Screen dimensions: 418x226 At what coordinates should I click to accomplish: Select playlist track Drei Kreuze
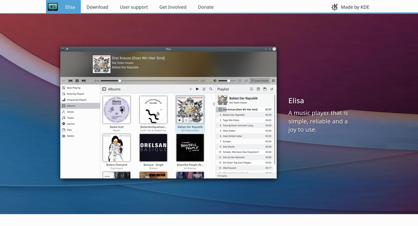click(245, 109)
